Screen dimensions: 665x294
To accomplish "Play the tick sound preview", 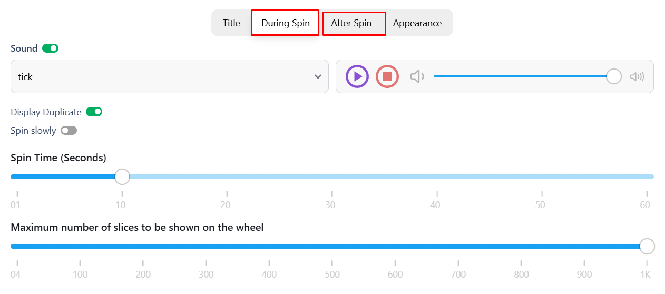I will point(357,76).
